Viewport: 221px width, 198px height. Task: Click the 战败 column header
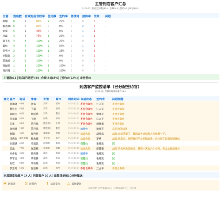click(x=96, y=16)
